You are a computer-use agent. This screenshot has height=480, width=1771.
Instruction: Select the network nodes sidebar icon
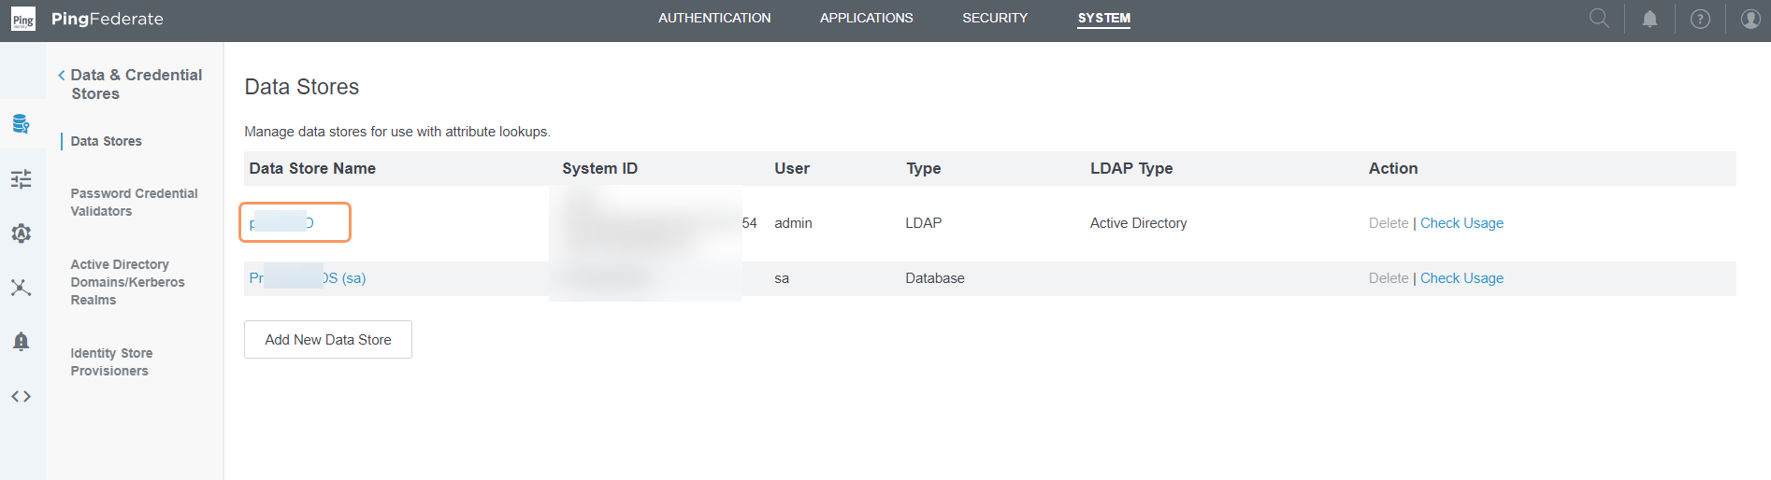[x=21, y=288]
